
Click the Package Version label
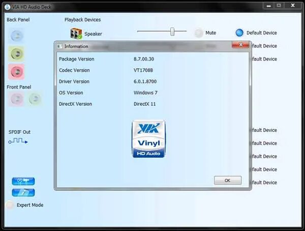[77, 59]
